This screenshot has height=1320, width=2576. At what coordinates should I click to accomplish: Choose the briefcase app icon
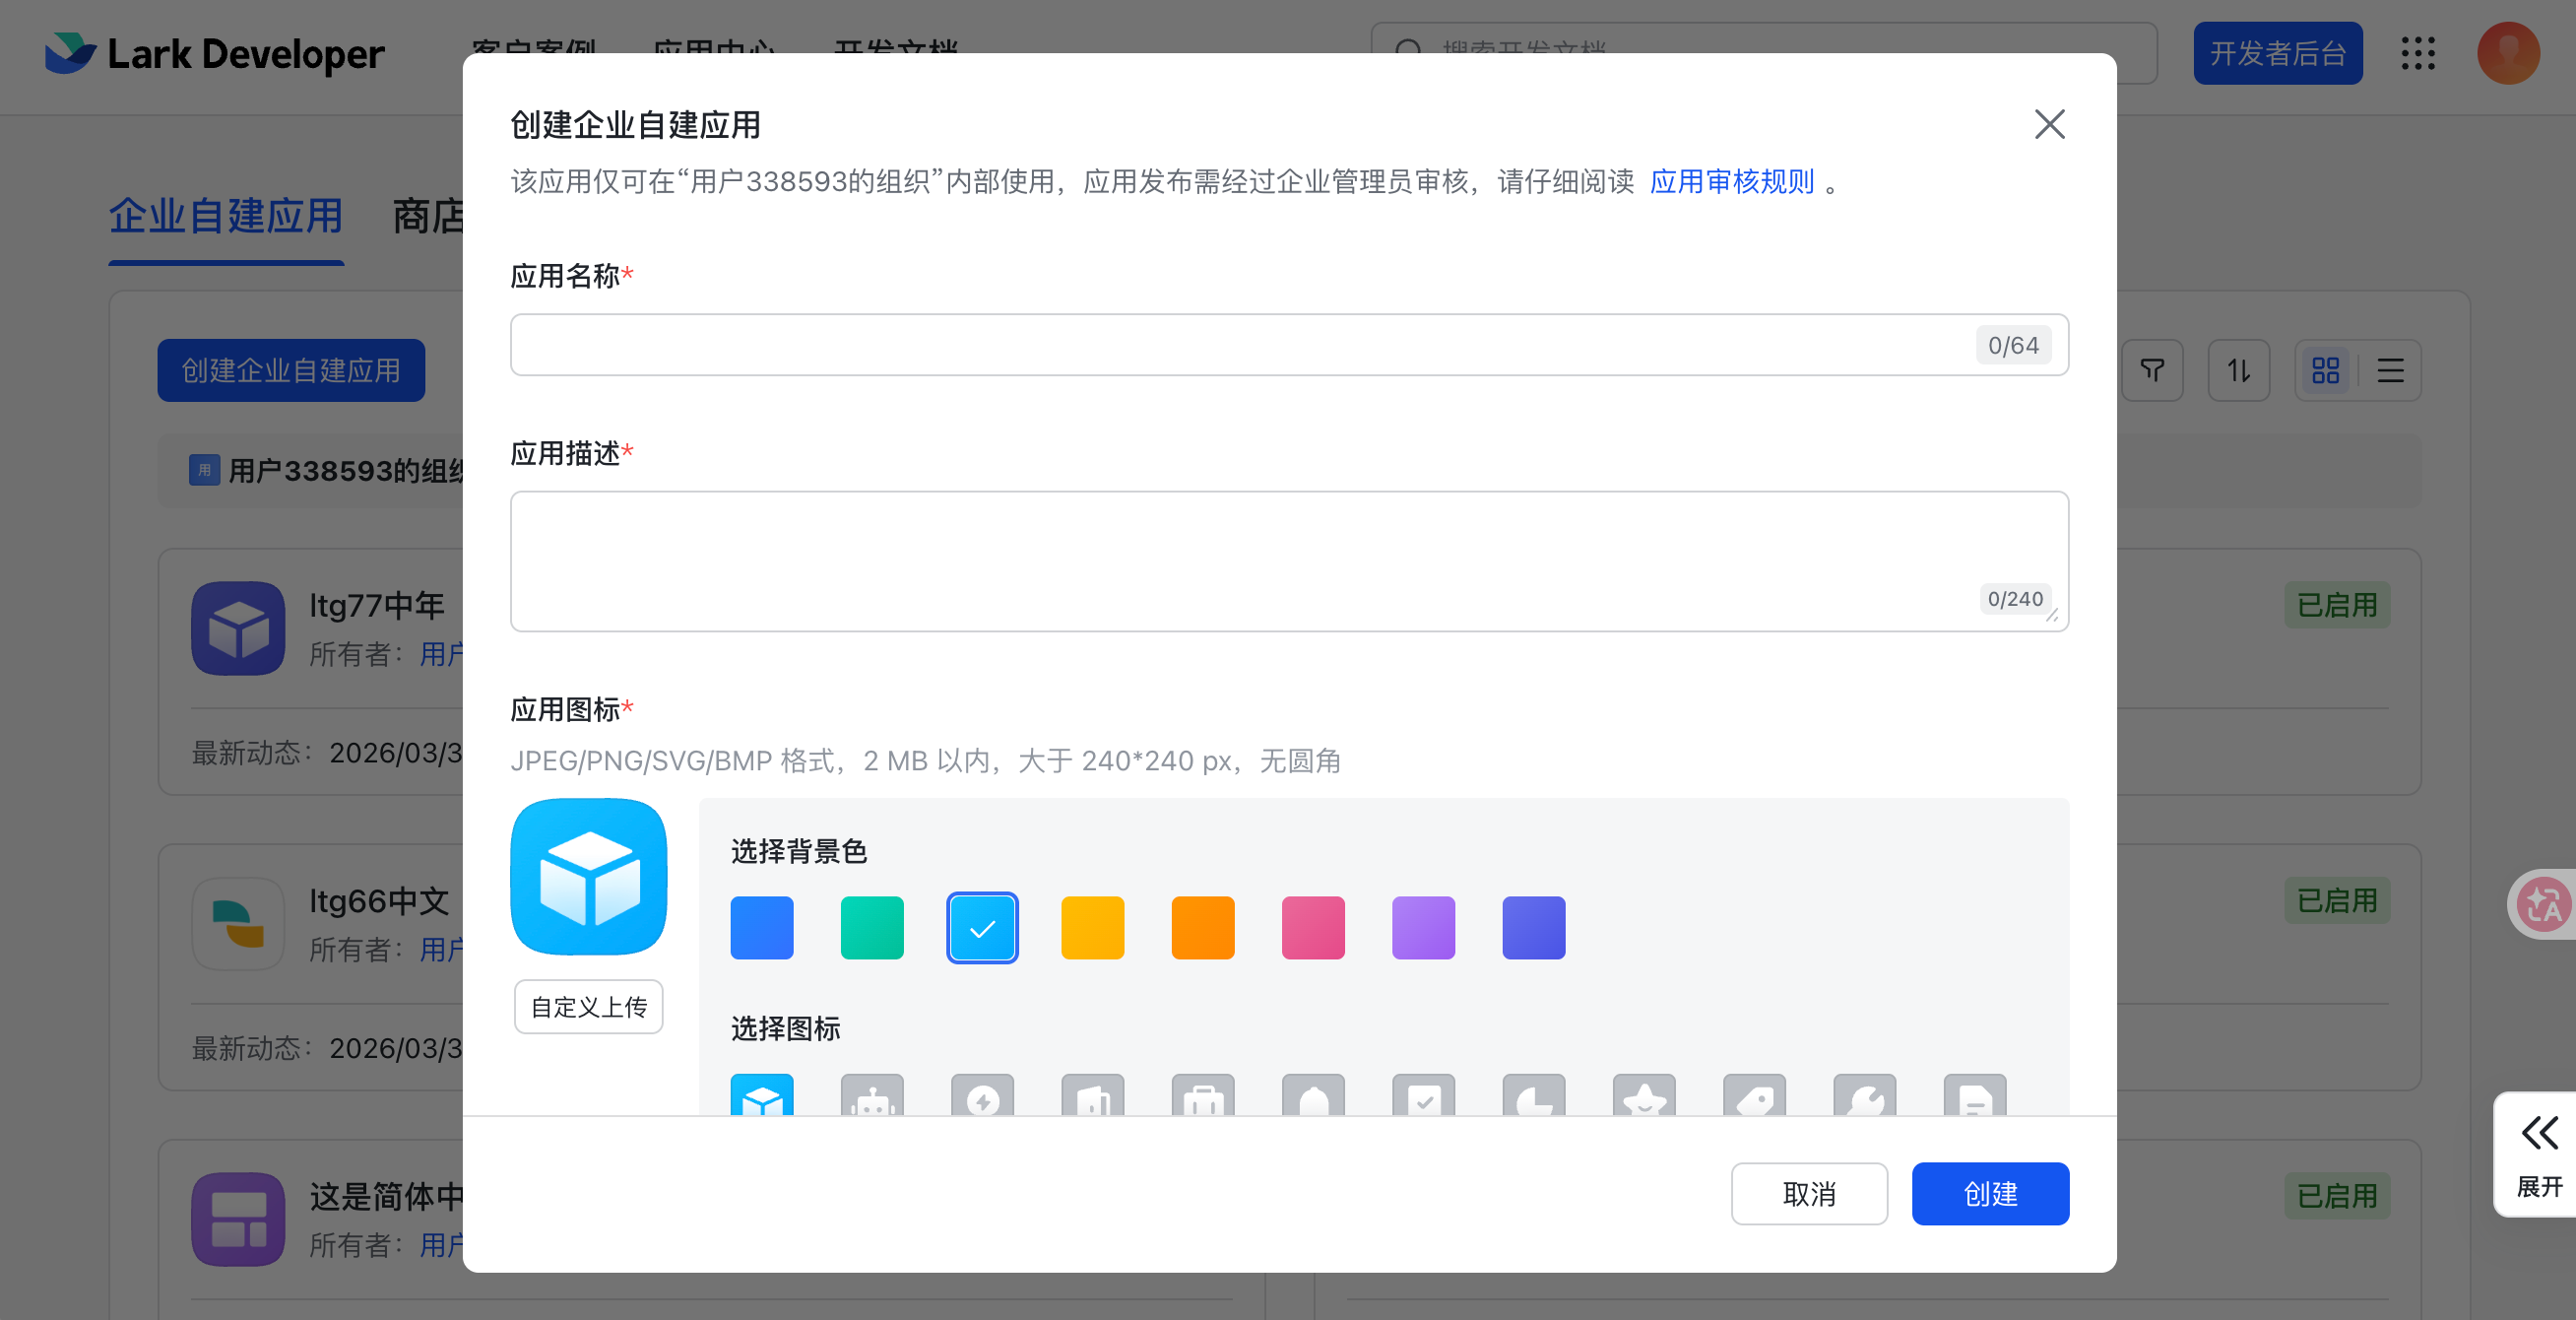[1203, 1097]
